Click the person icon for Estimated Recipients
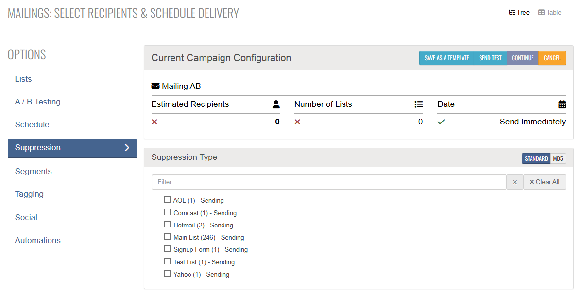Screen dimensions: 583x296 pyautogui.click(x=276, y=104)
